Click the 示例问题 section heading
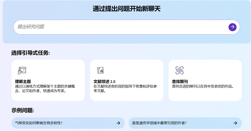The image size is (251, 131). click(x=23, y=110)
